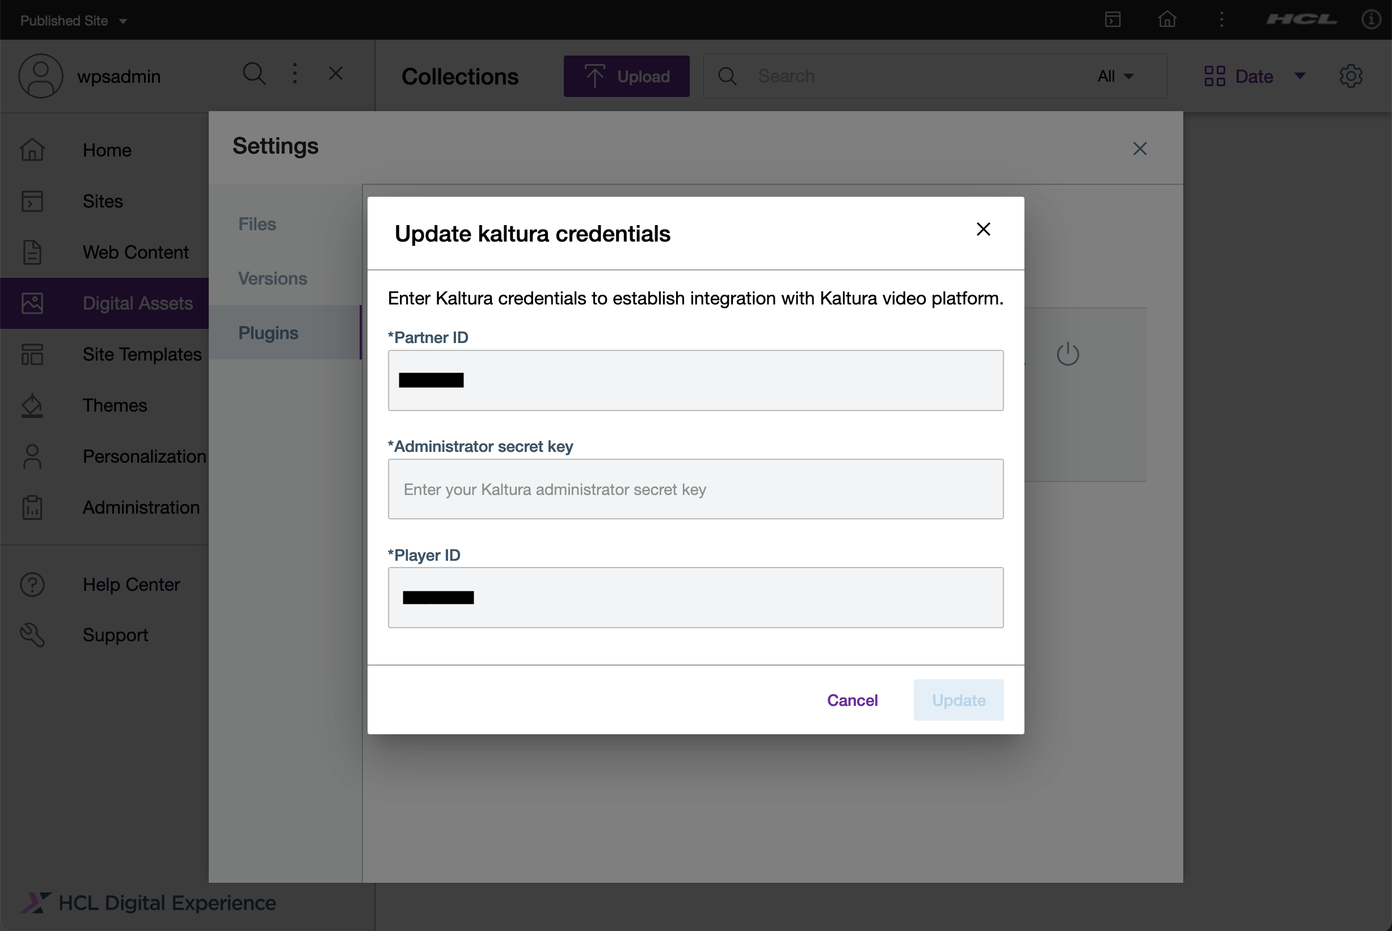Open the Published Site dropdown

click(73, 20)
